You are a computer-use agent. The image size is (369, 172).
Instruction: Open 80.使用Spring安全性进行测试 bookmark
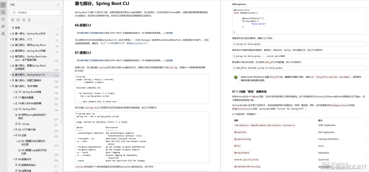pos(32,116)
